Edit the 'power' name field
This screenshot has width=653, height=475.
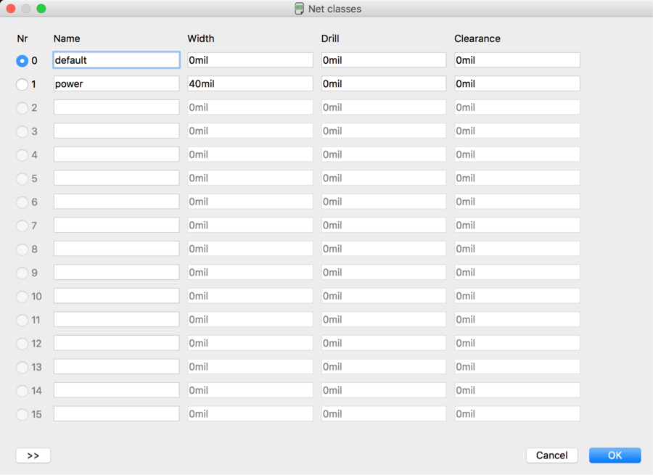117,83
